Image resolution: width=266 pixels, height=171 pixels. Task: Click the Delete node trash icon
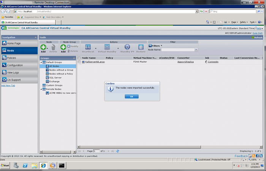click(x=53, y=47)
